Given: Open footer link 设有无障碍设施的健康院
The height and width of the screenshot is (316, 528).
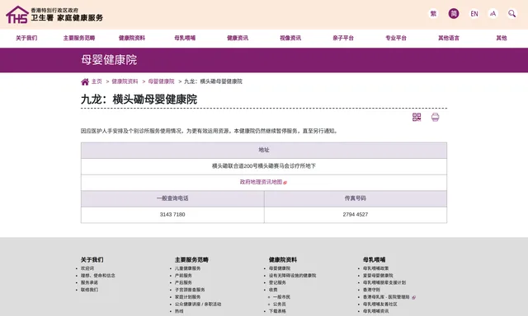Looking at the screenshot, I should [x=292, y=276].
